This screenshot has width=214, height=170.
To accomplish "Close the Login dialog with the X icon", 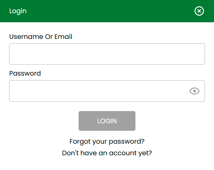I will point(199,11).
